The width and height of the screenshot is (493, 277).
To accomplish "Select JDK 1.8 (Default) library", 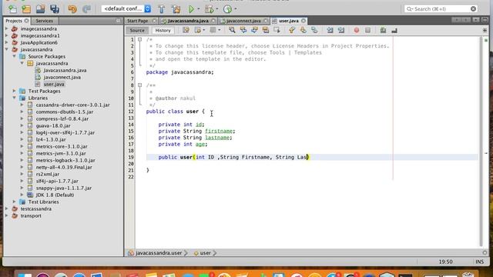I will tap(55, 195).
